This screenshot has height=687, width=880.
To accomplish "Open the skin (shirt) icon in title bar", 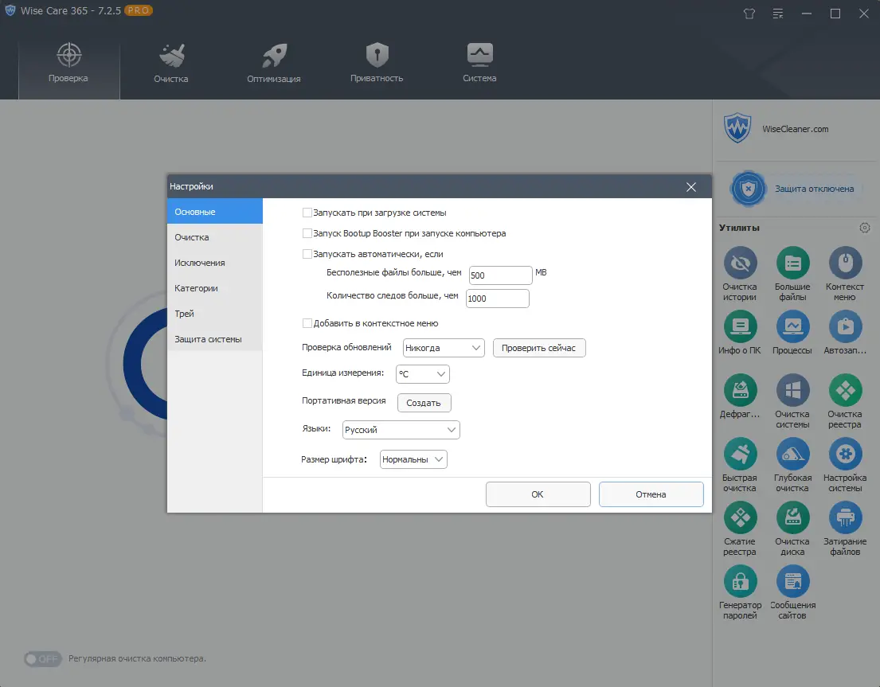I will coord(749,14).
